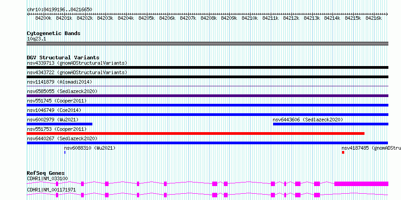The image size is (401, 200).
Task: Open the CDHR1|NM_001171971 transcript label
Action: click(x=51, y=190)
